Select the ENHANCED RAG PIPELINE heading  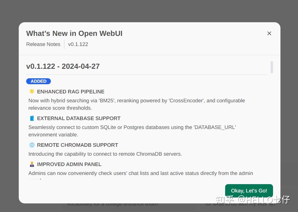pyautogui.click(x=70, y=92)
